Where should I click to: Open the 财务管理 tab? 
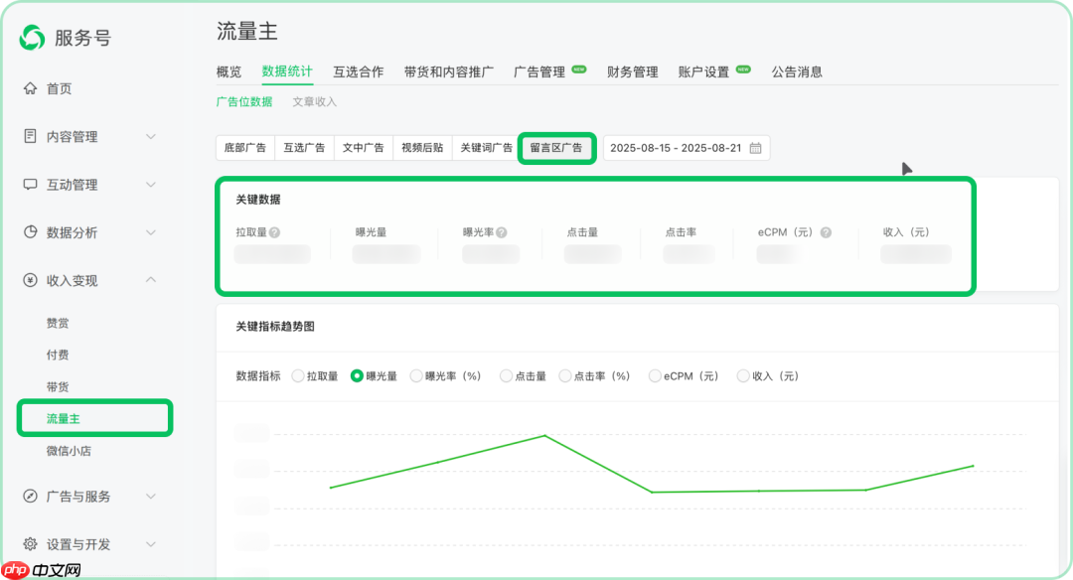(x=632, y=71)
